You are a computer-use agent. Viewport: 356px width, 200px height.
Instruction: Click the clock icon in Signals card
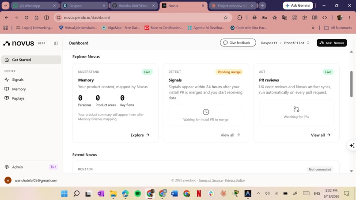pyautogui.click(x=206, y=112)
